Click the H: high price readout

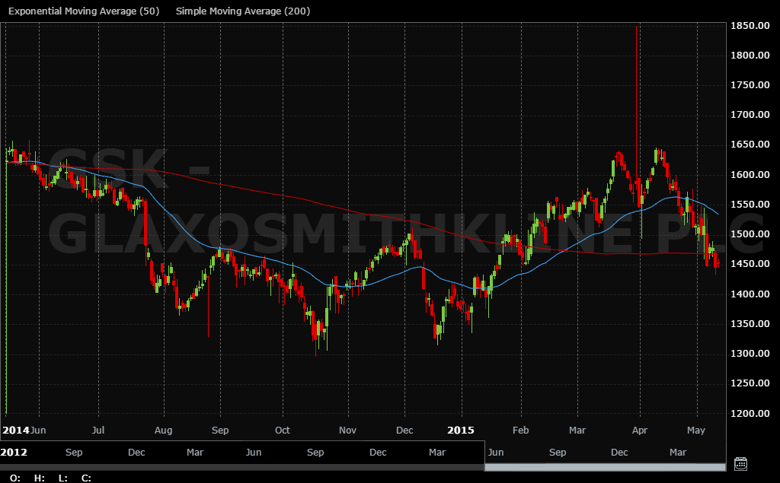pos(40,478)
